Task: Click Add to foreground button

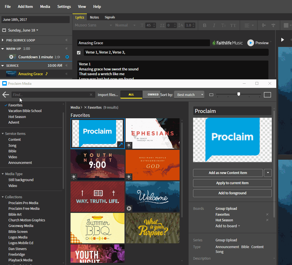Action: tap(232, 193)
